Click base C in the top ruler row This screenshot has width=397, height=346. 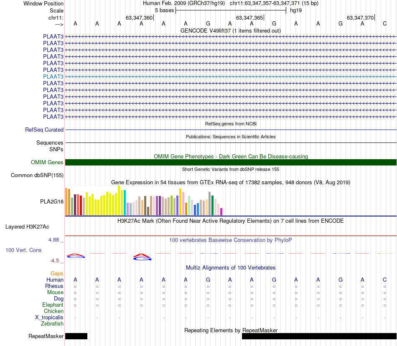point(384,23)
